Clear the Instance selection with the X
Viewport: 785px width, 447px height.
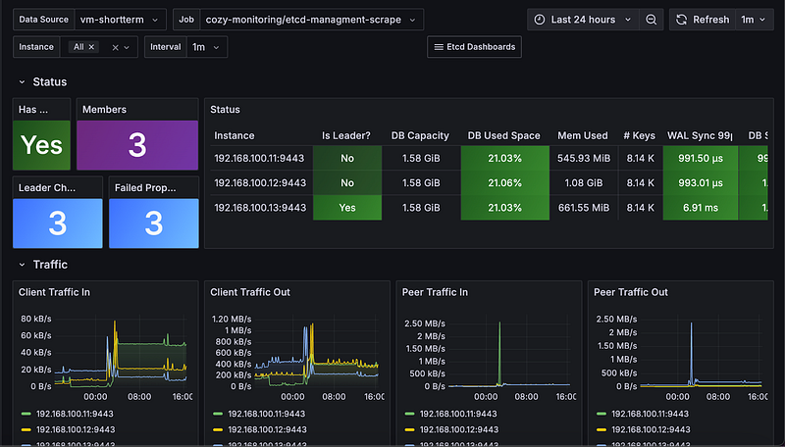click(115, 47)
